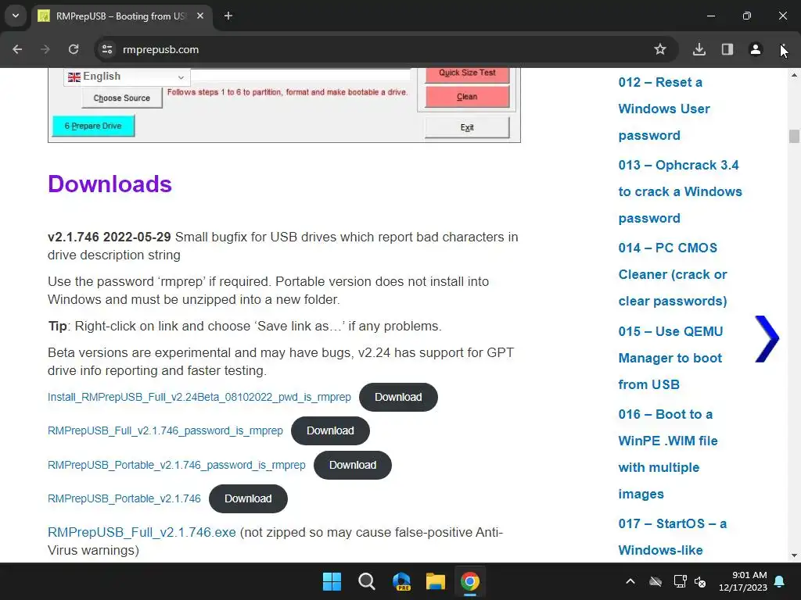Download RMPrepUSB Full v2.1.746 password zip
Screen dimensions: 801x600
coord(330,430)
